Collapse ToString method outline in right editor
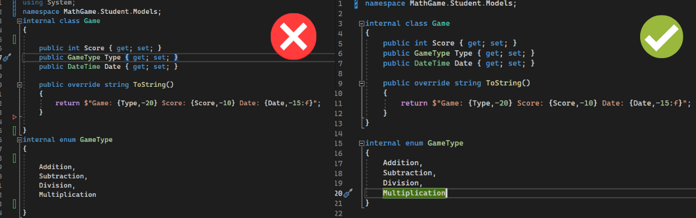 click(x=362, y=84)
